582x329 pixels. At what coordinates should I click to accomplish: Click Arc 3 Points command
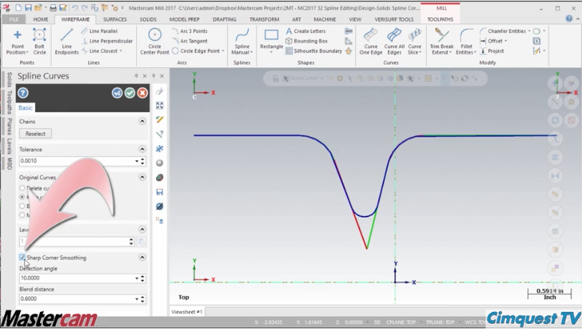tap(190, 31)
